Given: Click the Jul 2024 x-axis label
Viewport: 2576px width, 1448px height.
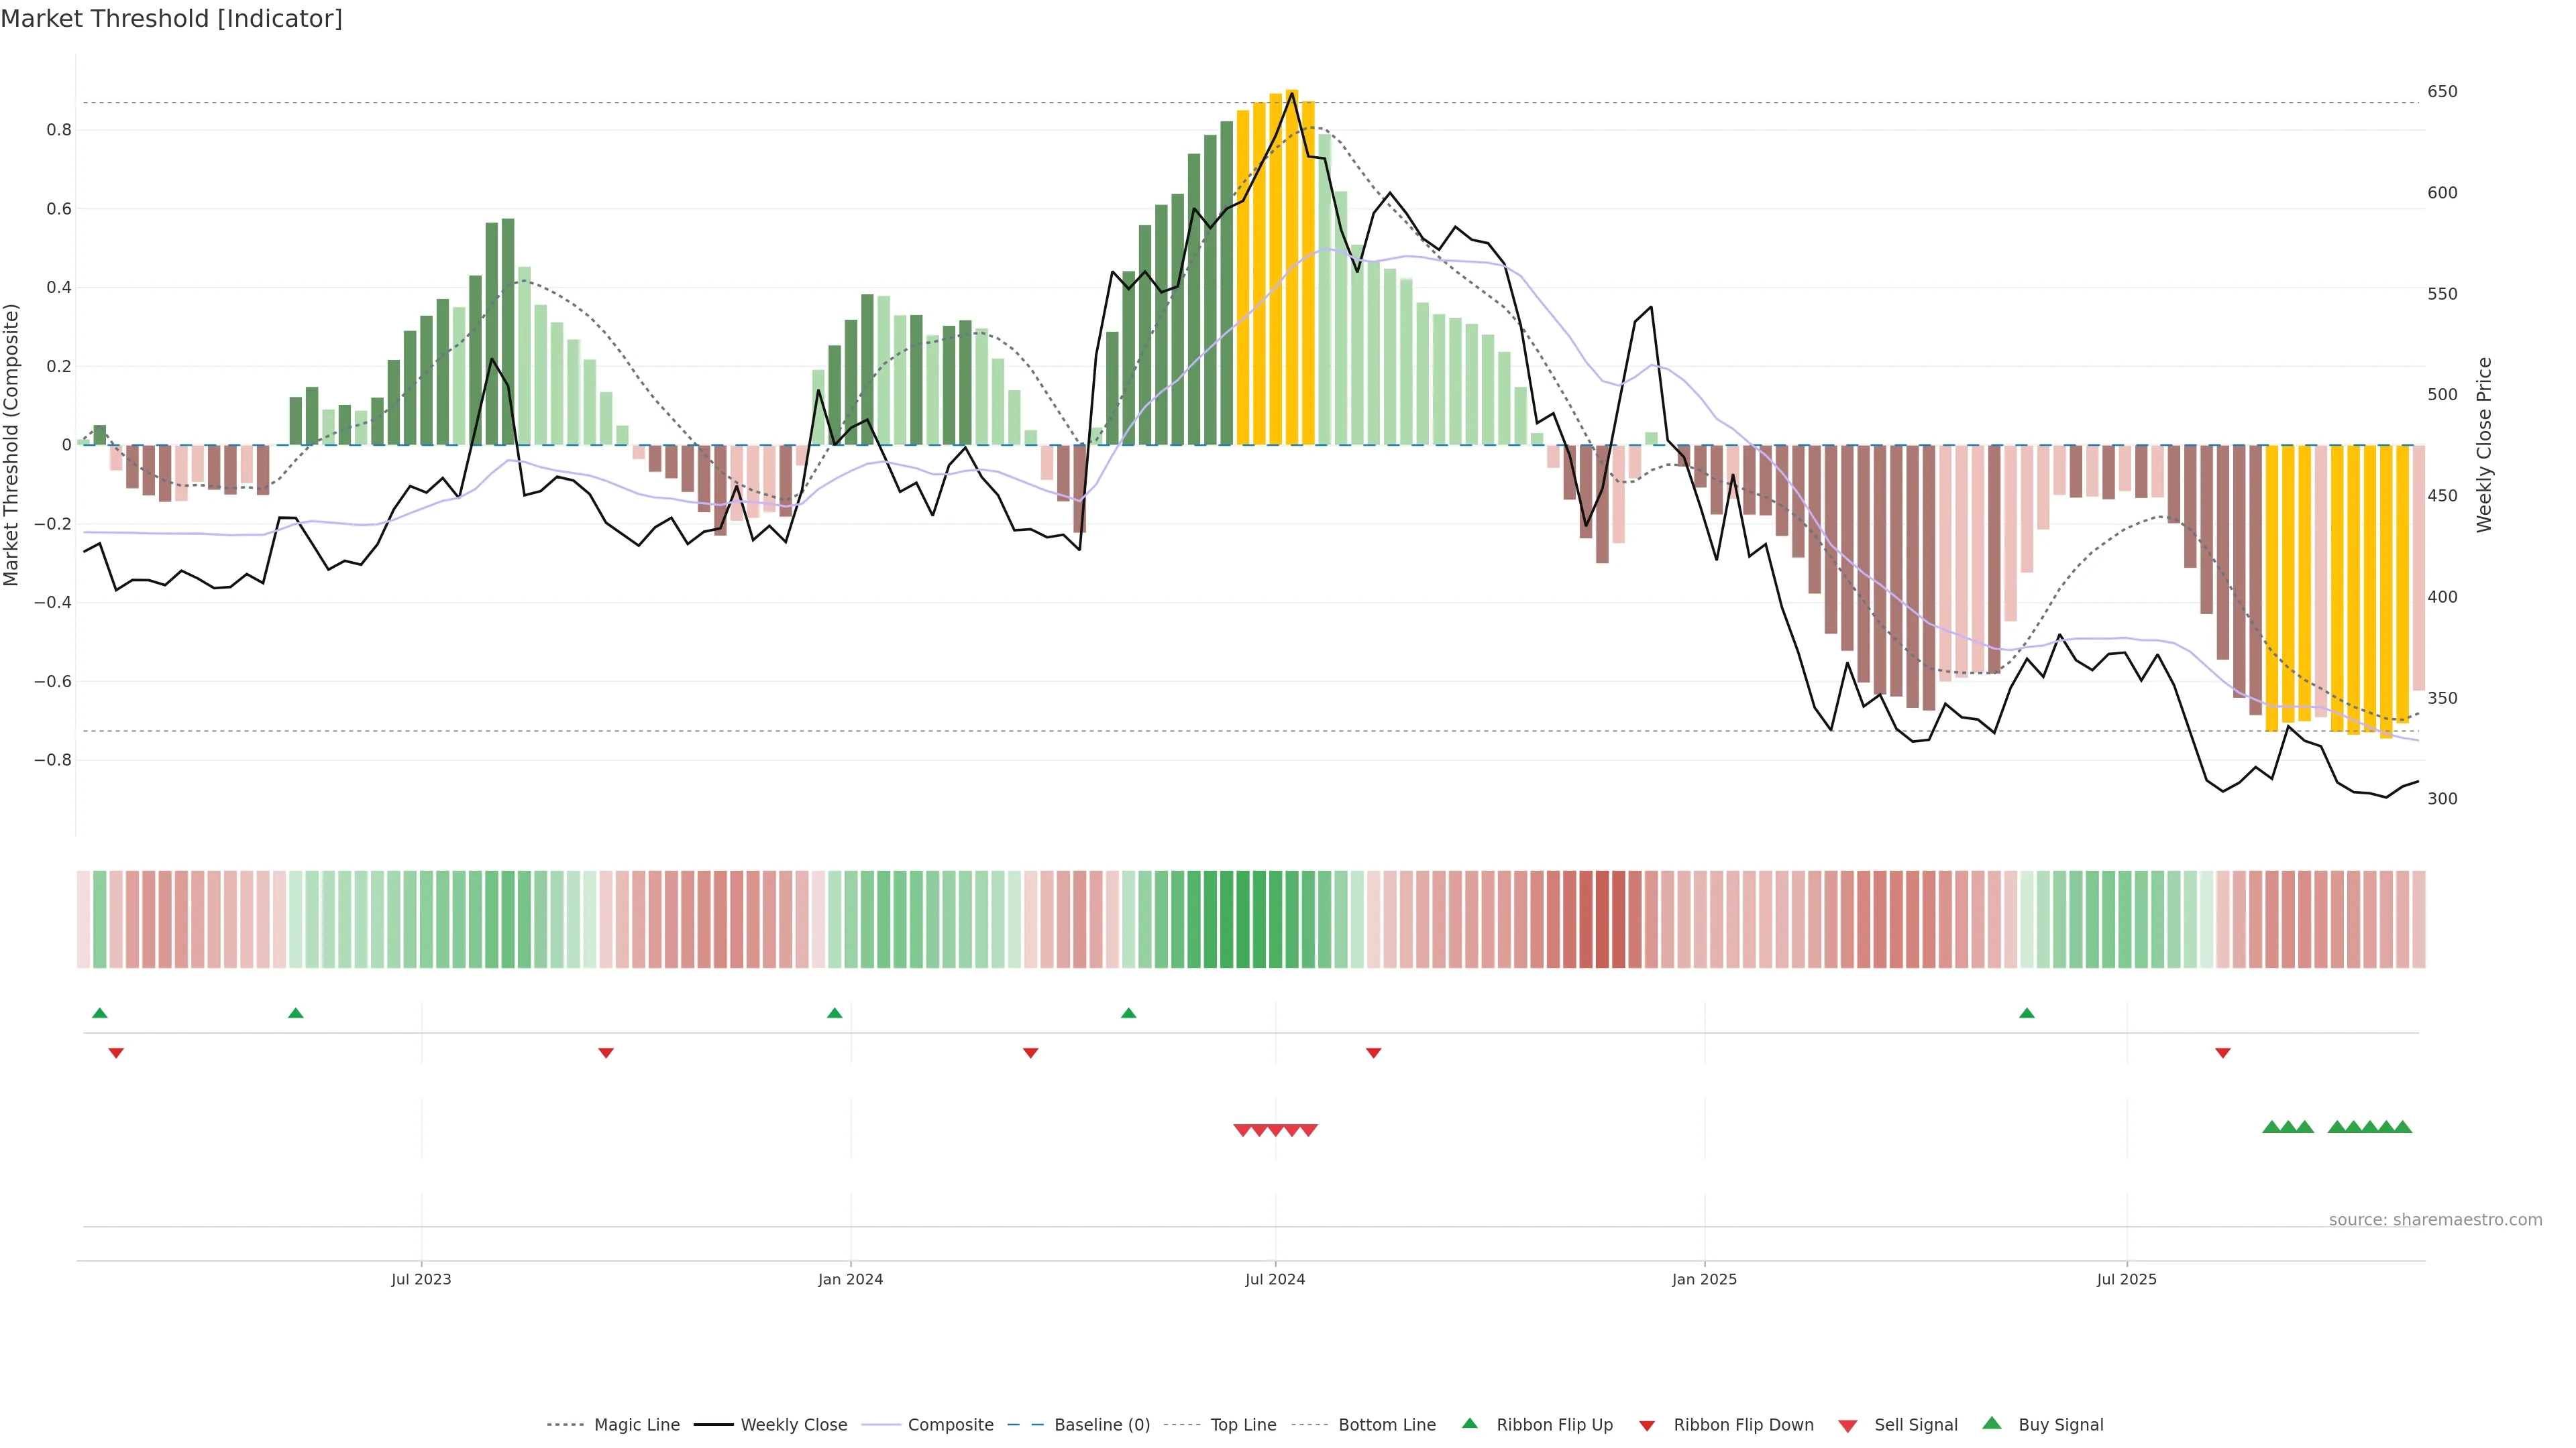Looking at the screenshot, I should tap(1275, 1279).
